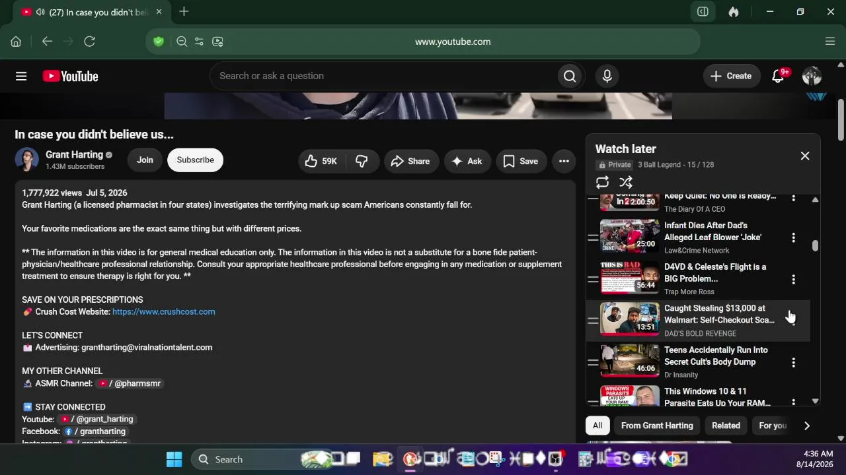
Task: Close the Watch later panel
Action: [x=804, y=156]
